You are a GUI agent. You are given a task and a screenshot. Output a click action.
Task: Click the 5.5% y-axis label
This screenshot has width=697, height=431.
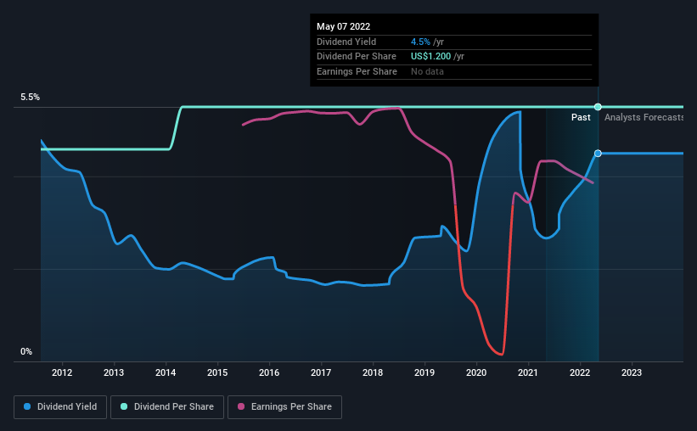30,97
